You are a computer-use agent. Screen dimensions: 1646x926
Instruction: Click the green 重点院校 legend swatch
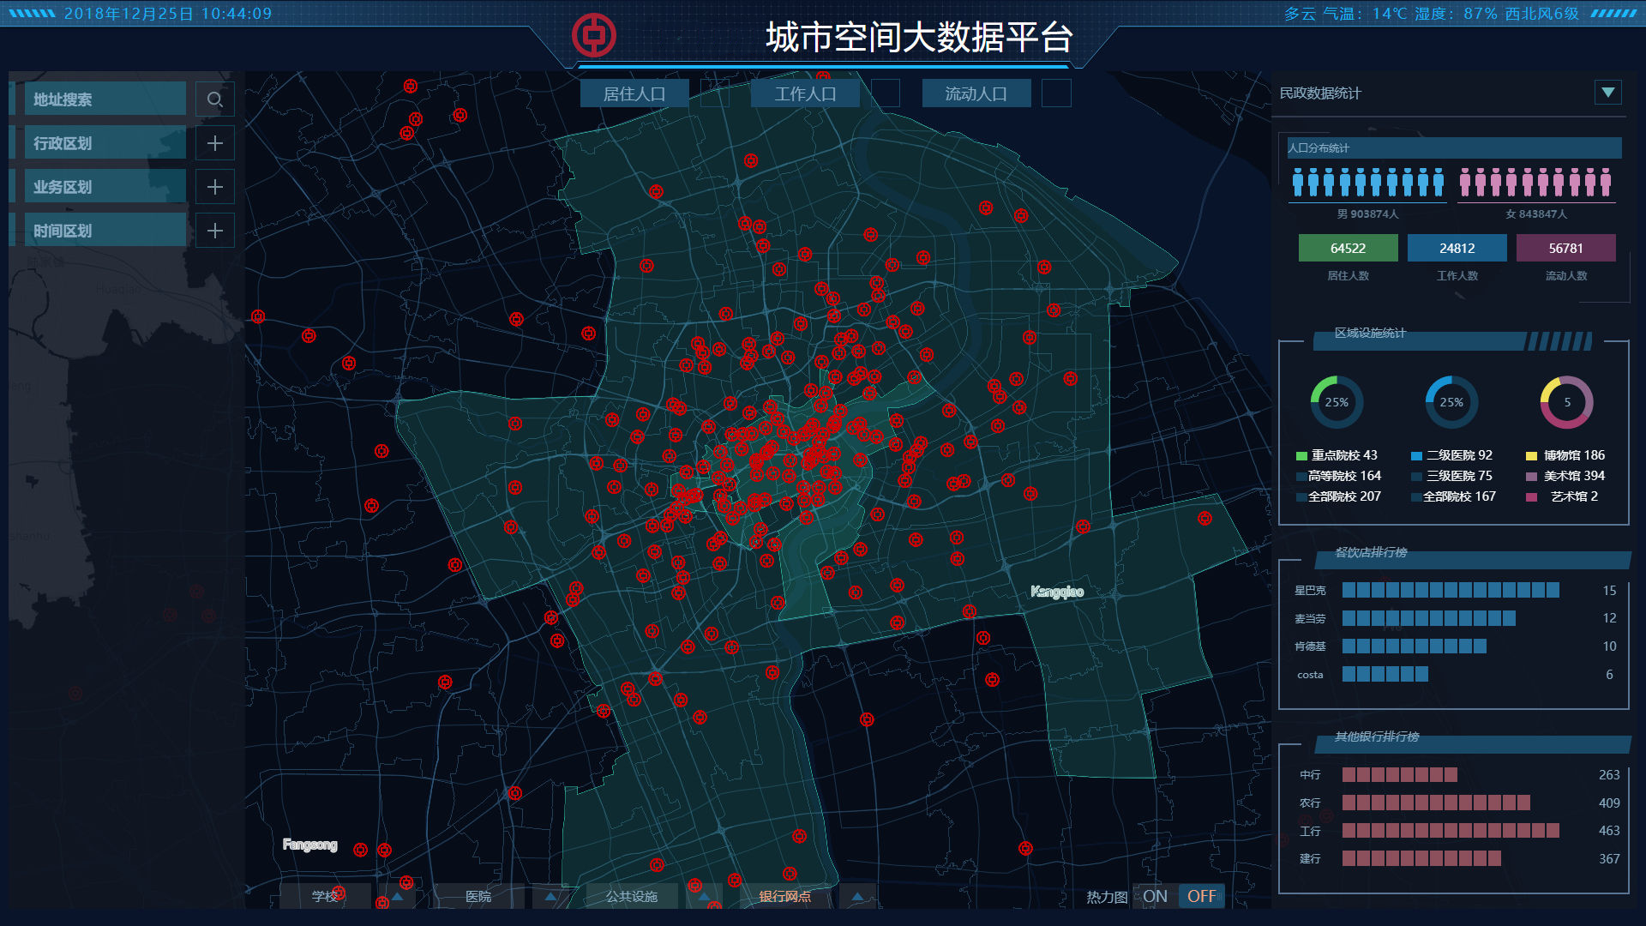tap(1301, 456)
